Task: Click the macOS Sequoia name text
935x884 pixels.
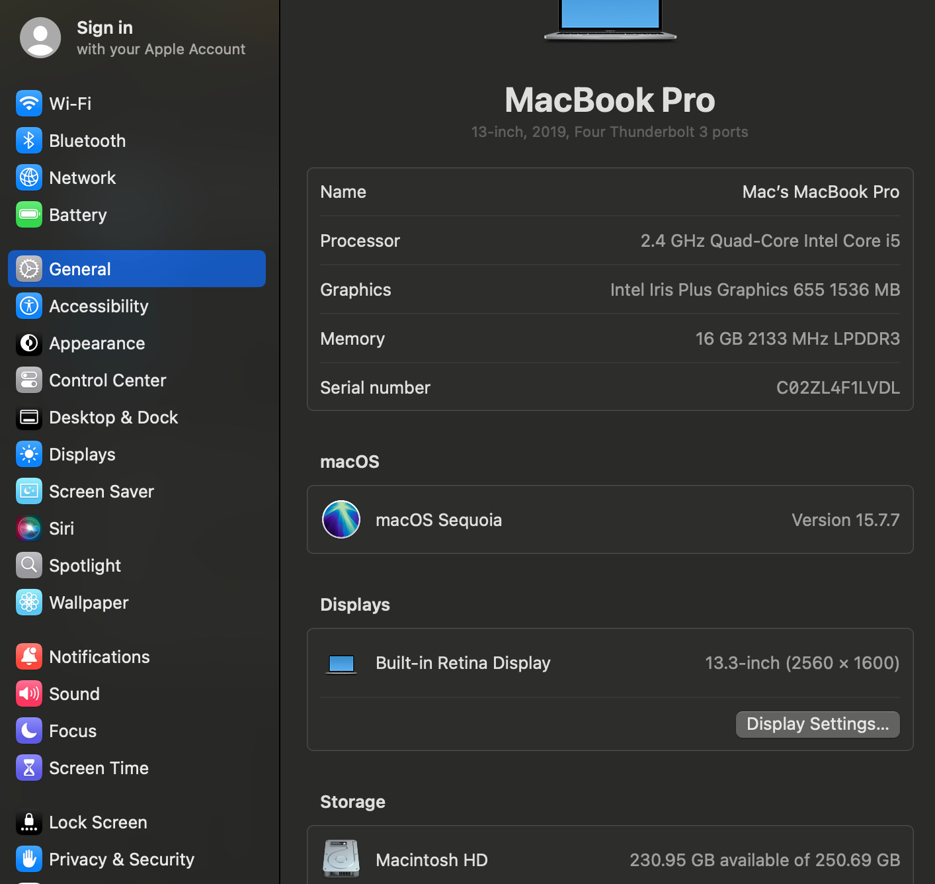Action: coord(438,520)
